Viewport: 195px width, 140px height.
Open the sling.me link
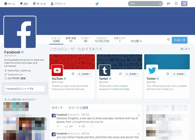point(98,122)
